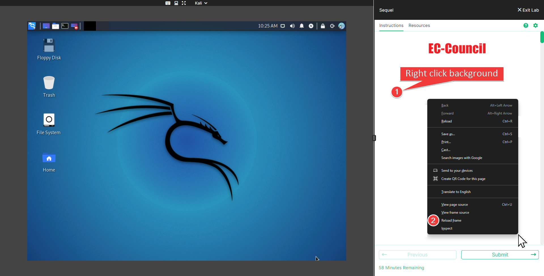The image size is (544, 276).
Task: Click the instructions panel scrollbar thumb
Action: pos(542,37)
